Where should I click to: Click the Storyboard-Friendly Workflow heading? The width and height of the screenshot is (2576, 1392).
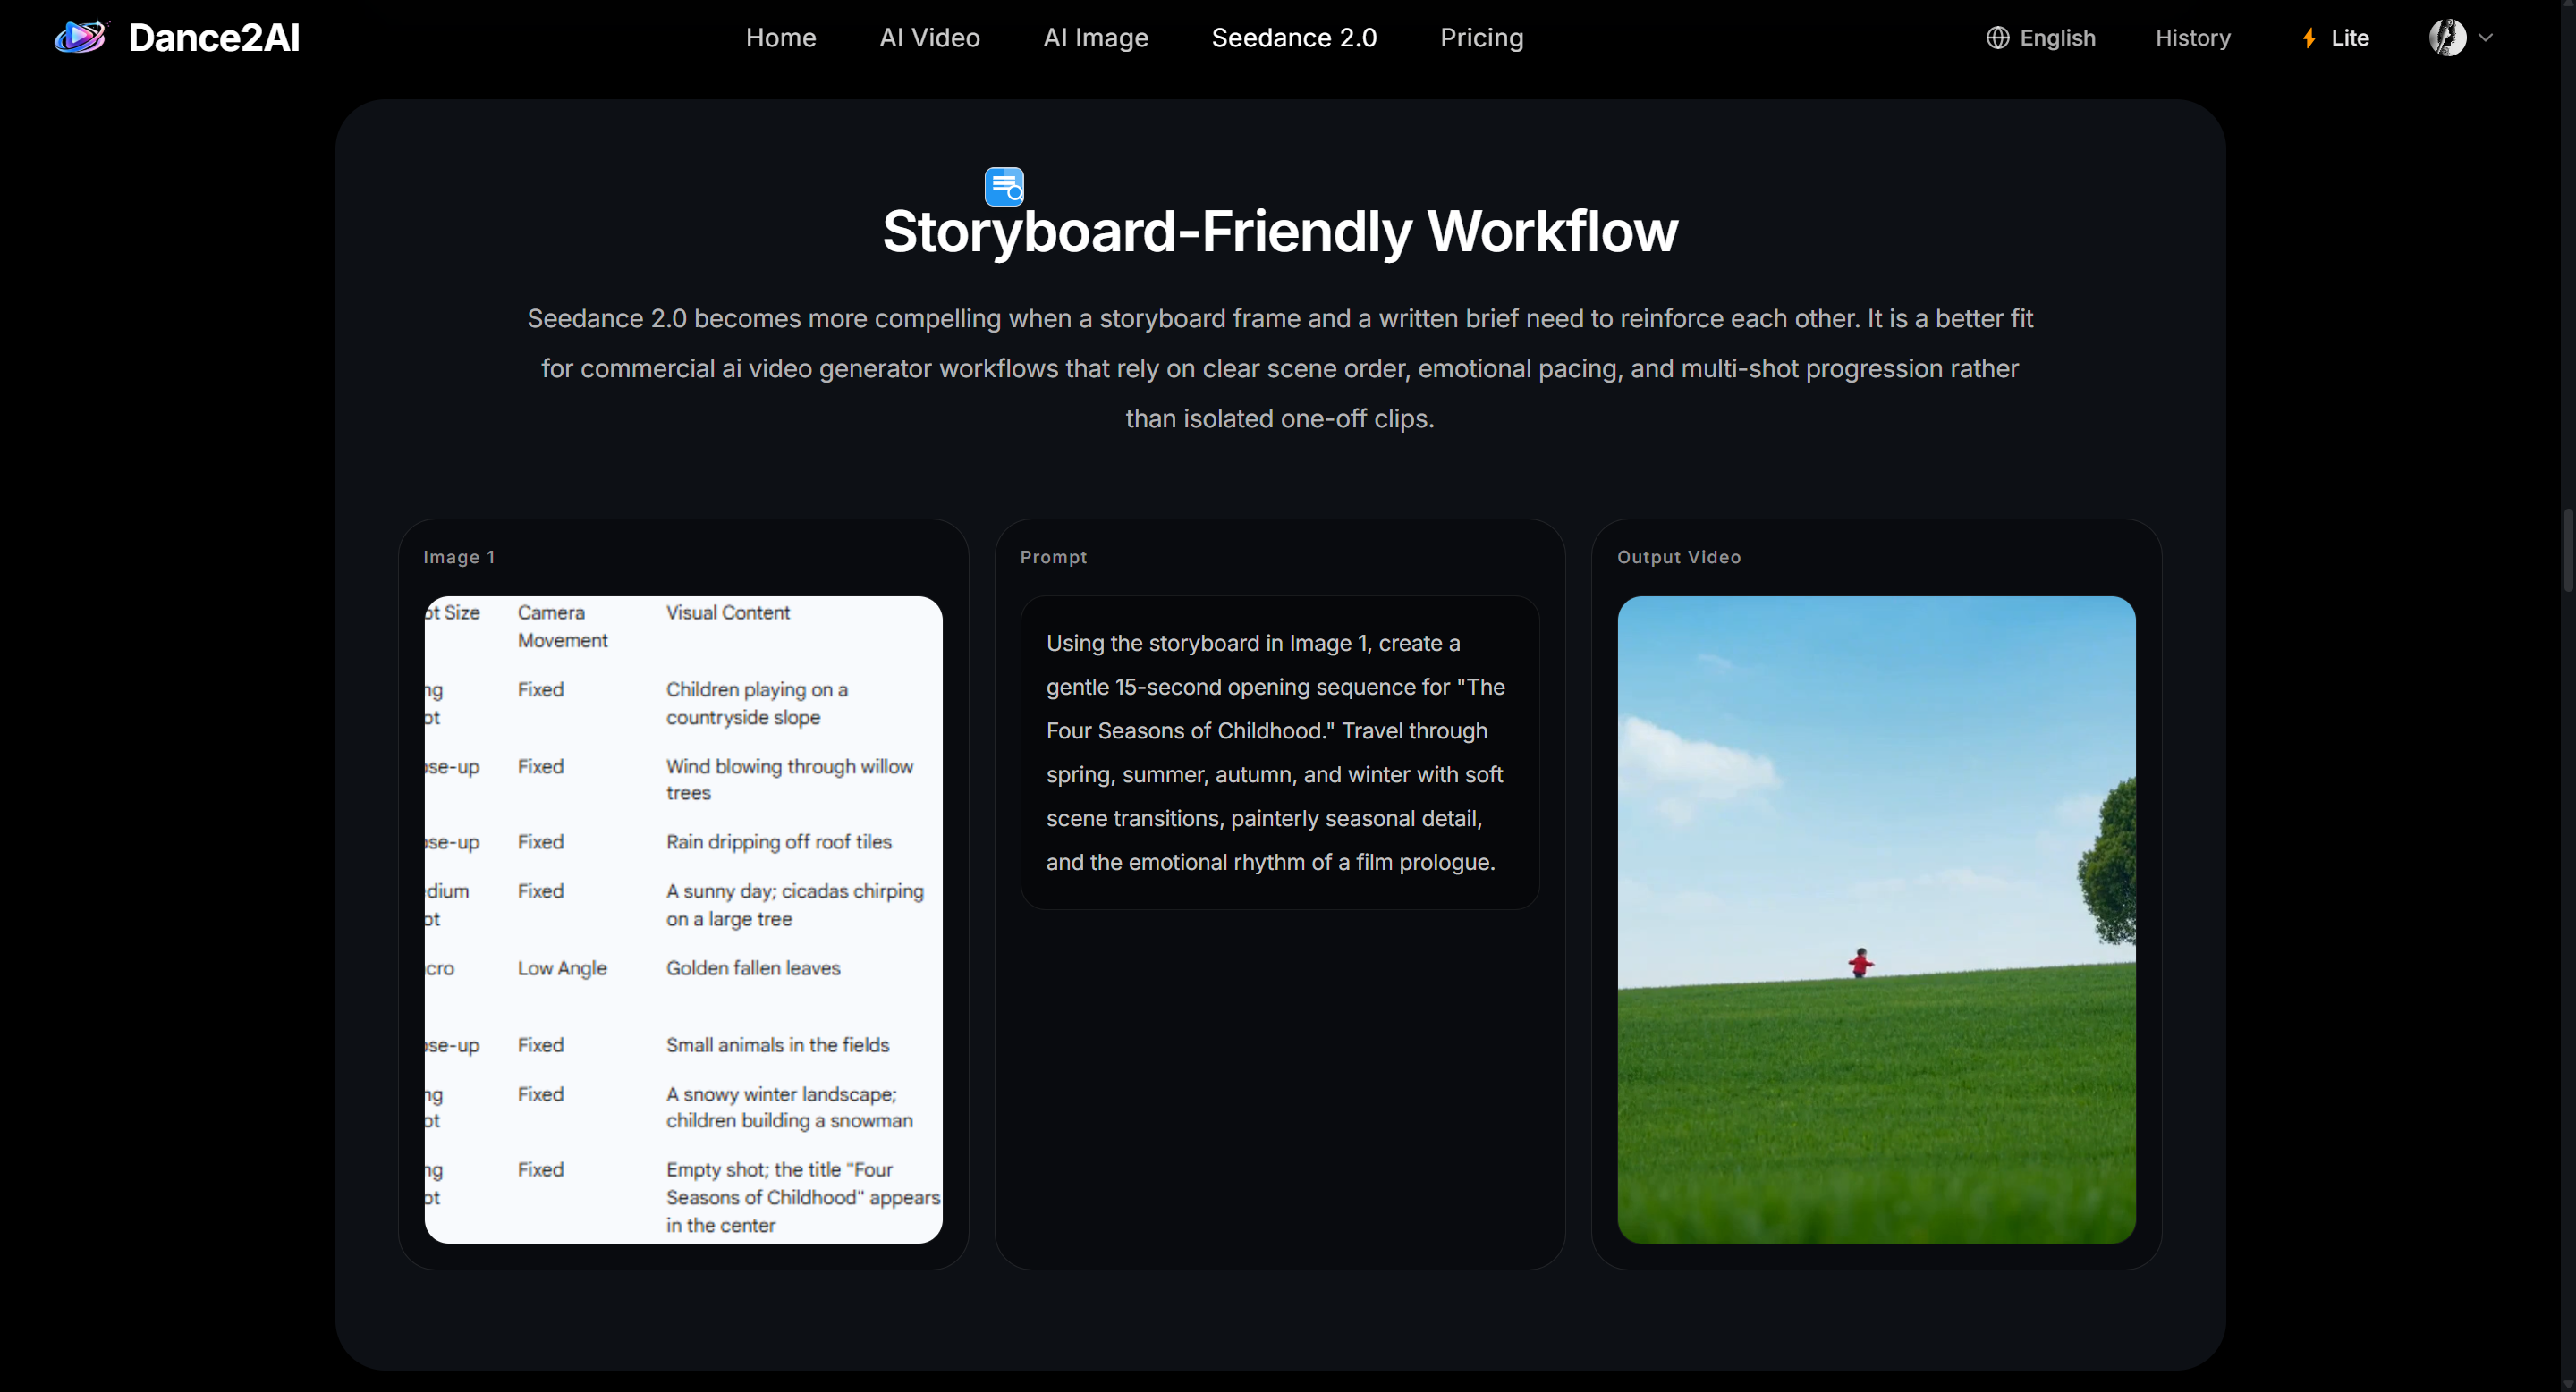[x=1279, y=232]
